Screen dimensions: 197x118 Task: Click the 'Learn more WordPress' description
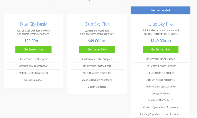[x=97, y=32]
